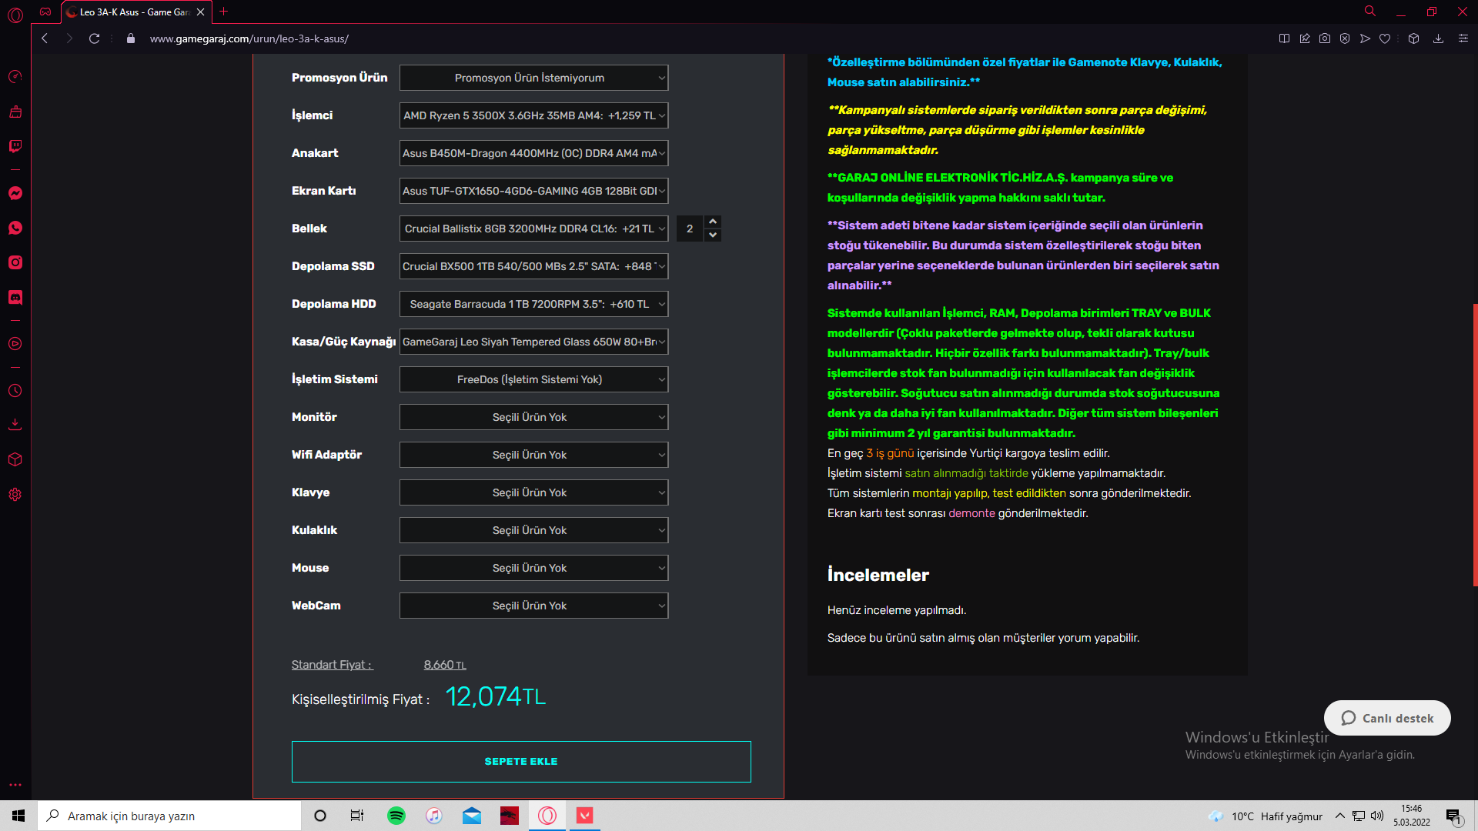
Task: Reload the current page
Action: (94, 38)
